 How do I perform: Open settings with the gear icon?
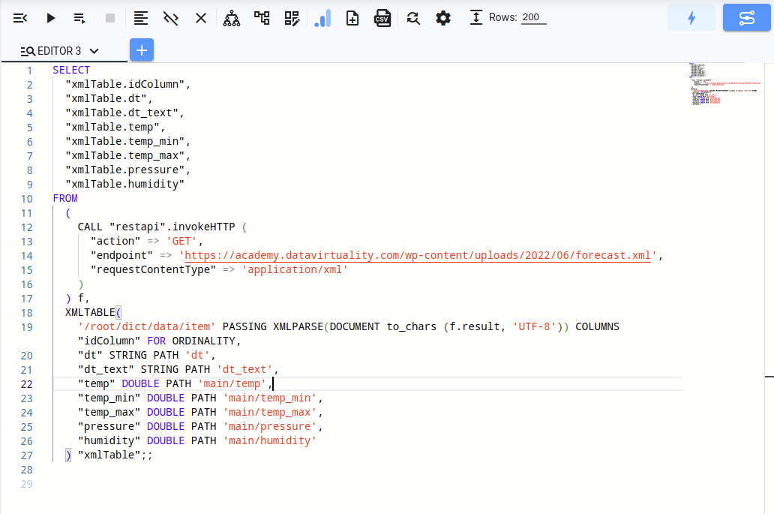[443, 18]
